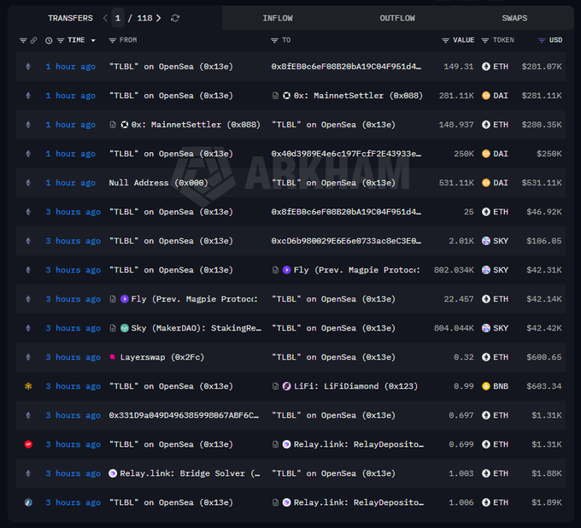581x528 pixels.
Task: Refresh the transfers list
Action: click(x=175, y=18)
